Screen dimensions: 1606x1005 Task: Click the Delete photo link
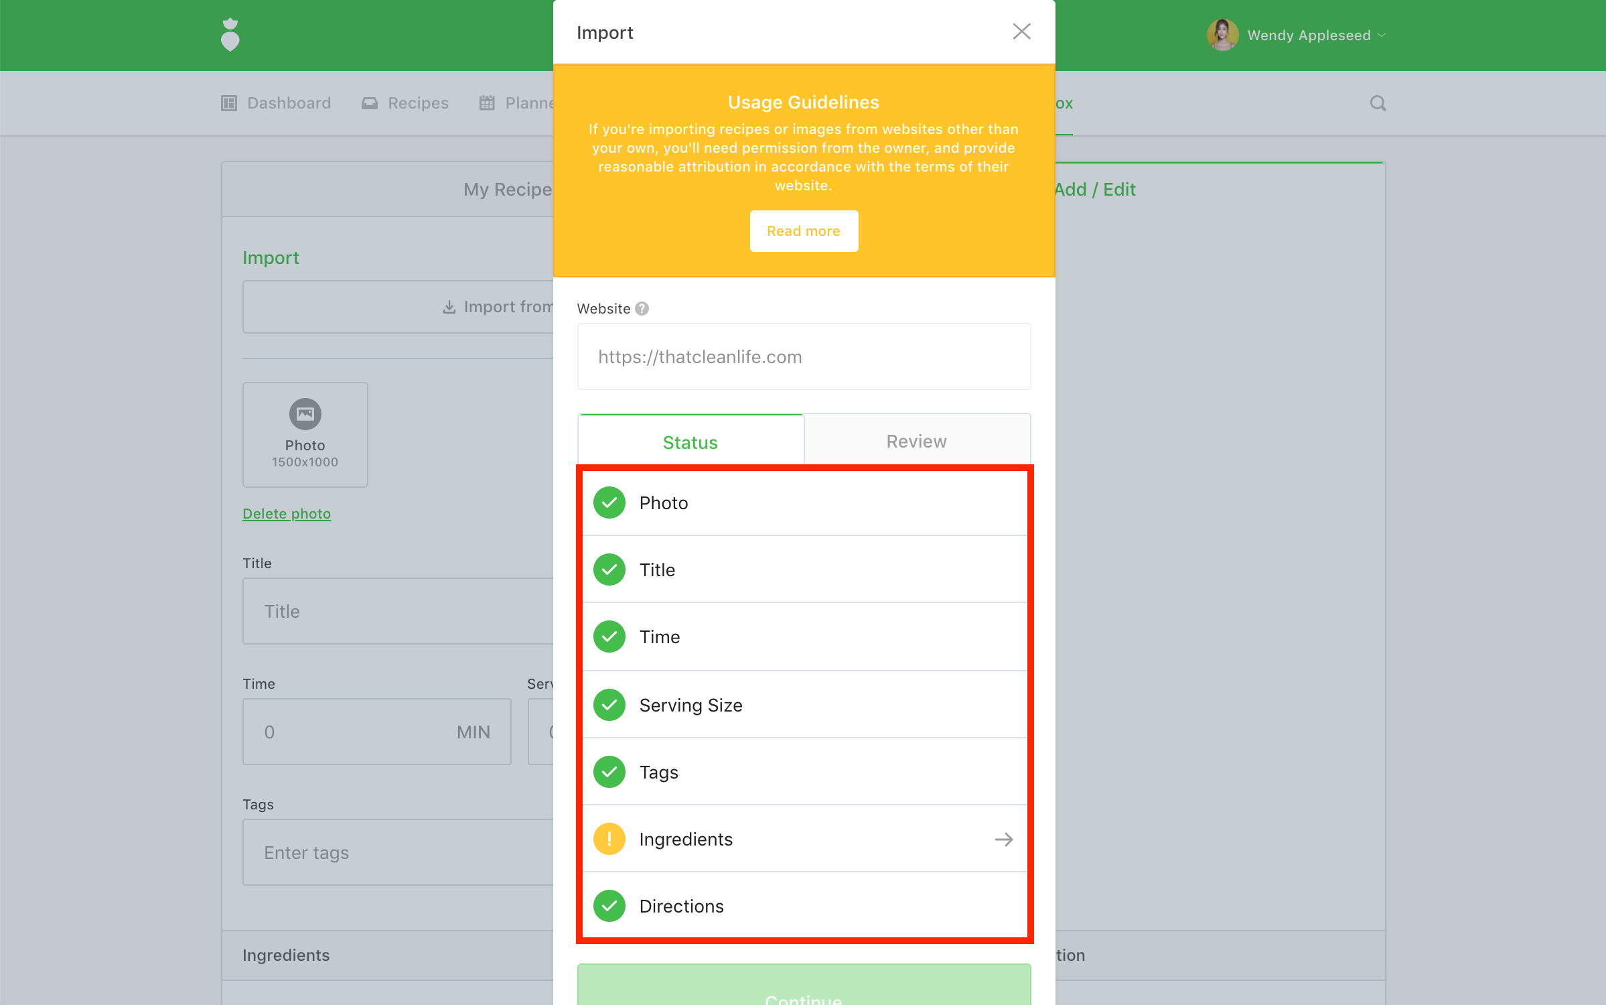[286, 514]
